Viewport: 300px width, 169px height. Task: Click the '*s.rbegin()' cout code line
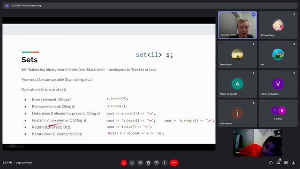[x=189, y=121]
